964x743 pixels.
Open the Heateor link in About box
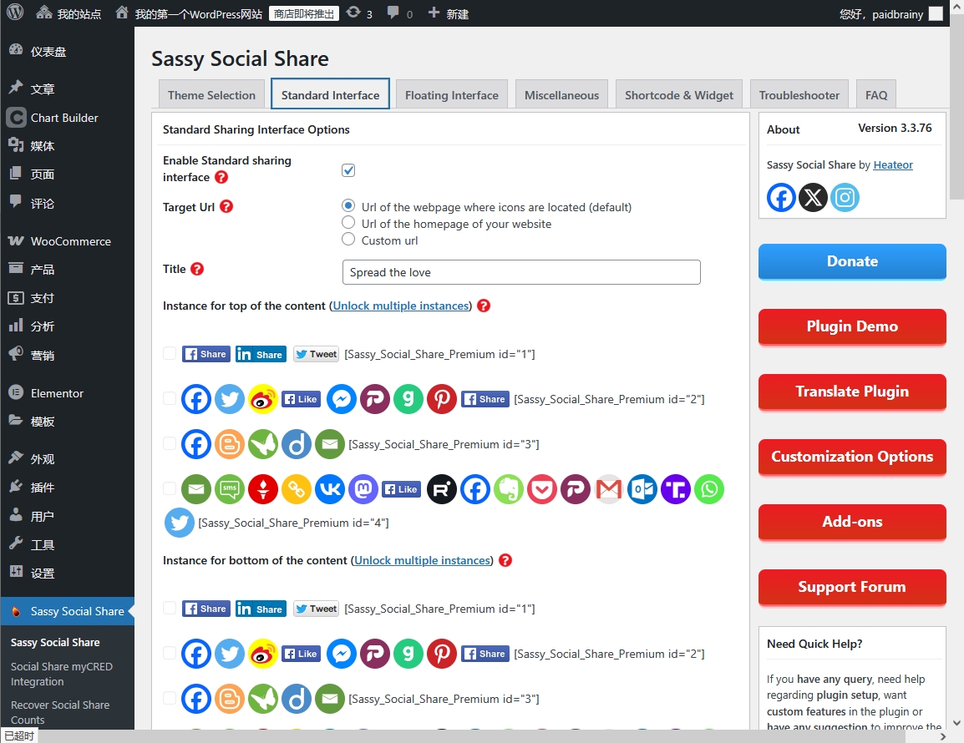click(893, 164)
